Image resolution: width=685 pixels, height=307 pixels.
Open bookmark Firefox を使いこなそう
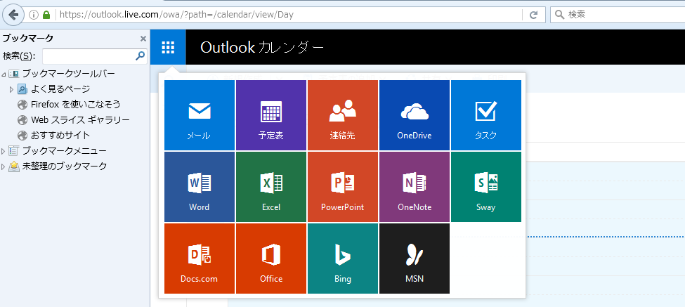[69, 105]
